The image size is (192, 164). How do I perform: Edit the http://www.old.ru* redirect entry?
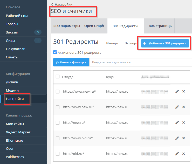tap(177, 138)
